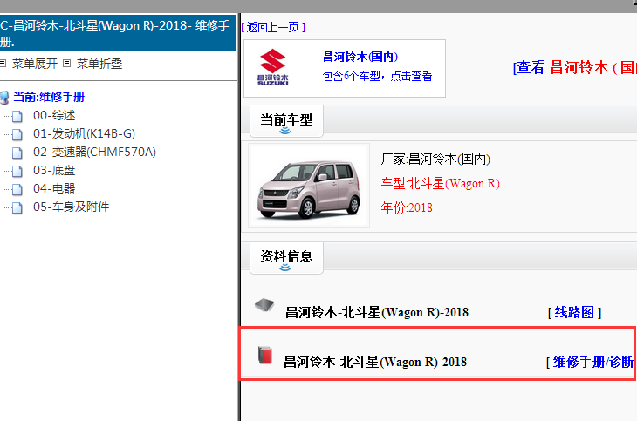Click the page icon beside 05-车身及附件
637x421 pixels.
click(17, 207)
